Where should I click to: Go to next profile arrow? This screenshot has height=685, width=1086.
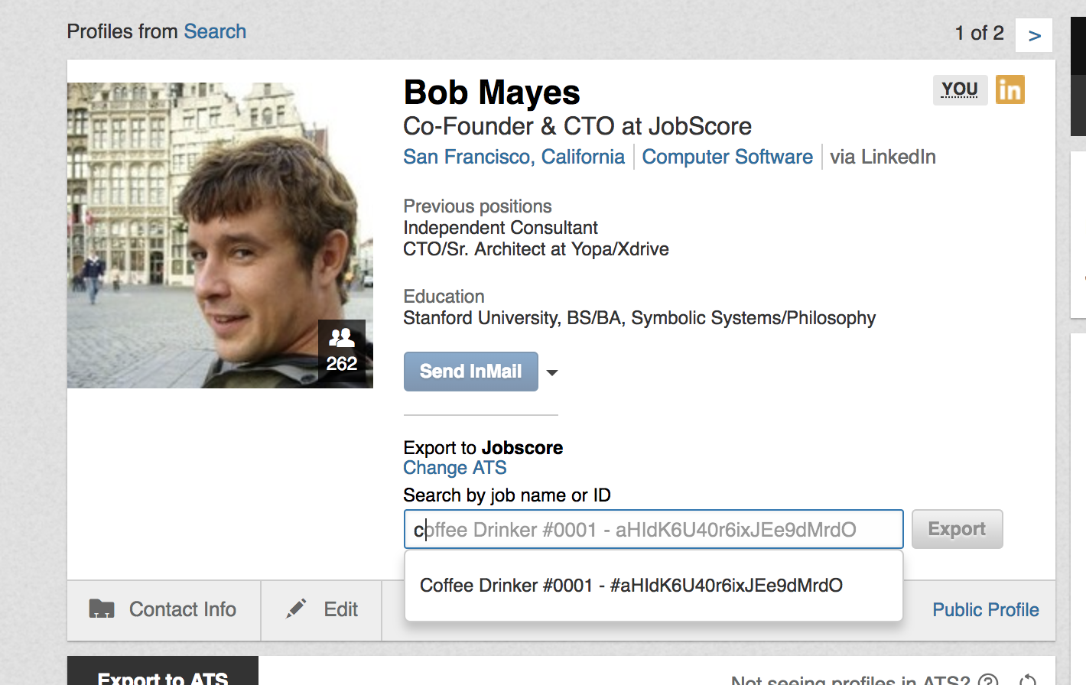pos(1034,35)
